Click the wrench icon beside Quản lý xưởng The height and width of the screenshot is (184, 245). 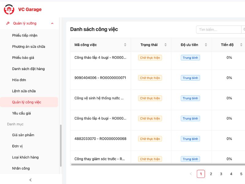[x=8, y=23]
